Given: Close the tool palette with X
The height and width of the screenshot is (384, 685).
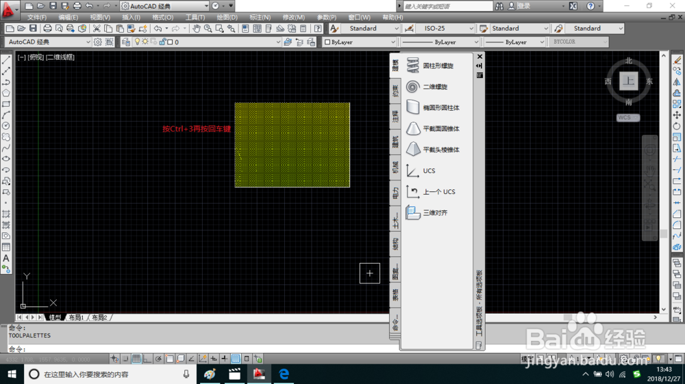Looking at the screenshot, I should (480, 57).
